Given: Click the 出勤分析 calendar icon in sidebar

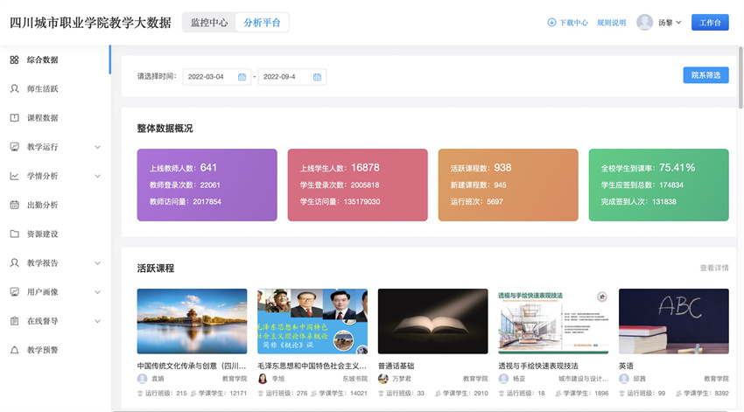Looking at the screenshot, I should click(15, 205).
